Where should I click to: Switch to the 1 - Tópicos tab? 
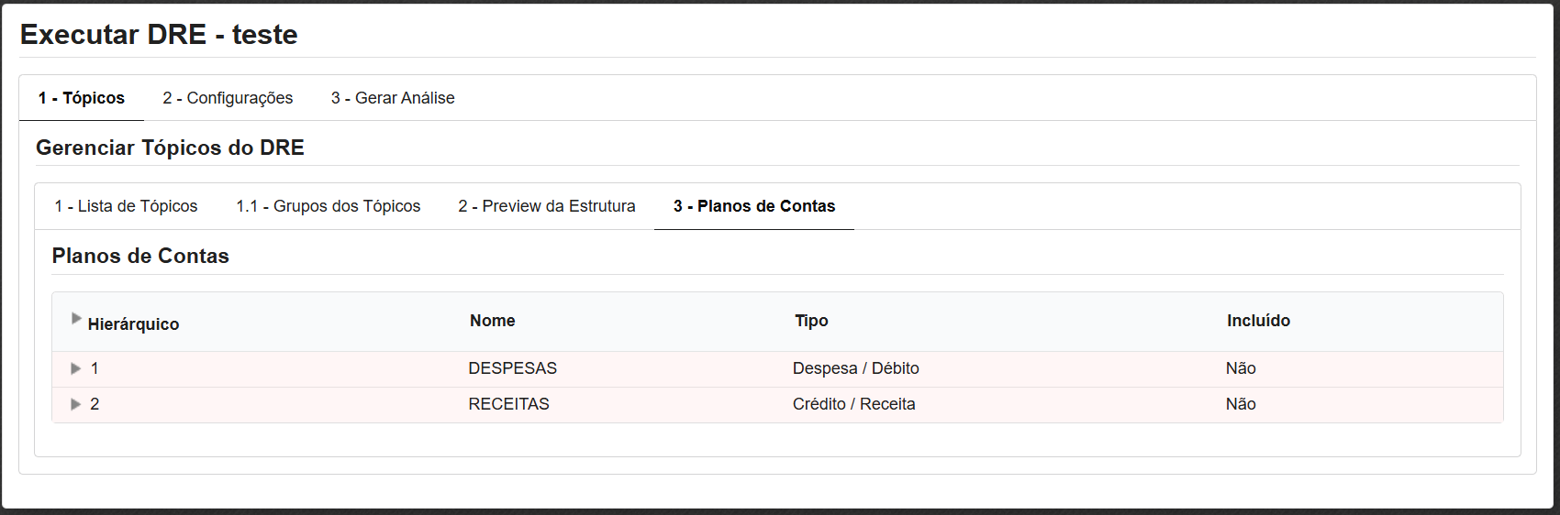point(82,98)
